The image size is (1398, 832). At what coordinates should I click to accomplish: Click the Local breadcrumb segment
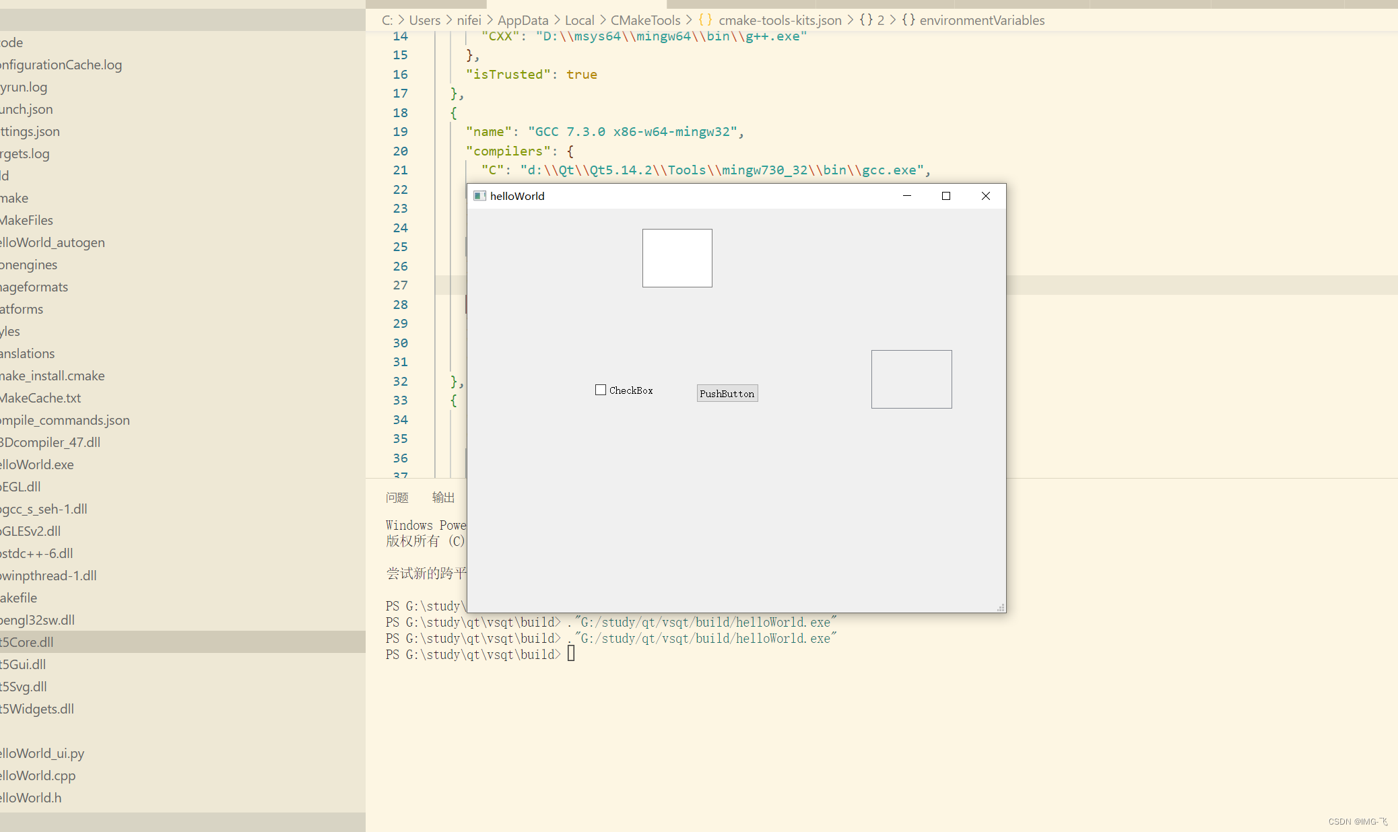pos(579,20)
